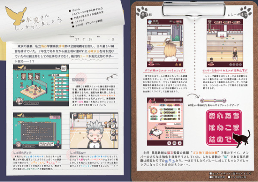Tap the volleyball icon in the match screen
This screenshot has height=182, width=258.
tap(113, 121)
